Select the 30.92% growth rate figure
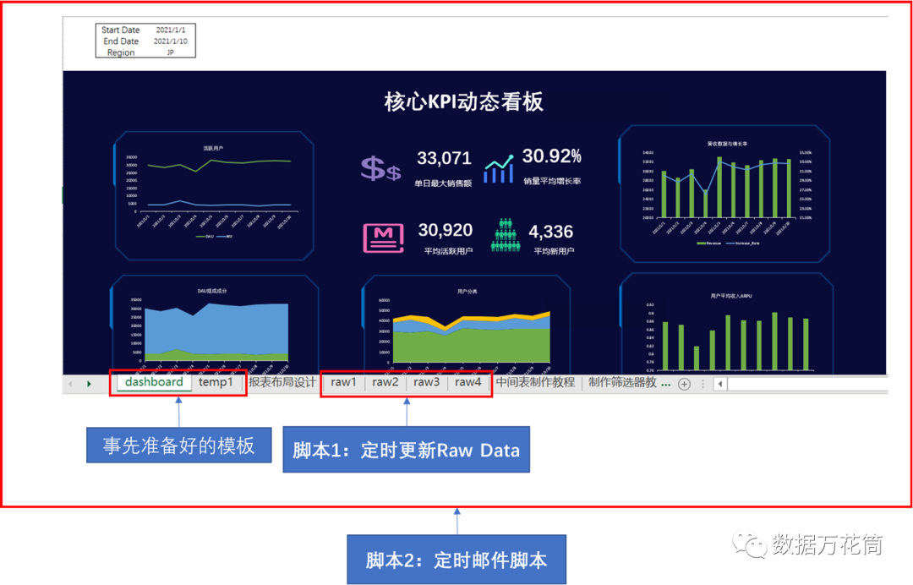The image size is (913, 585). pyautogui.click(x=551, y=156)
